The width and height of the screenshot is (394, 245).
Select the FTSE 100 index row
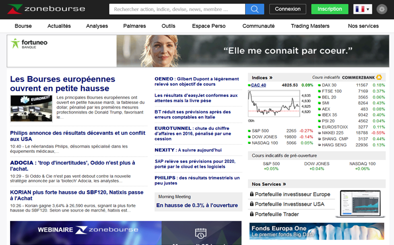click(x=351, y=91)
